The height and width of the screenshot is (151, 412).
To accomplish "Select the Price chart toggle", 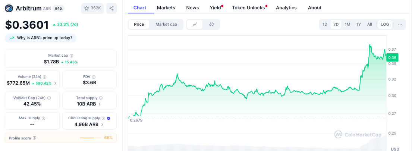I will coord(139,25).
